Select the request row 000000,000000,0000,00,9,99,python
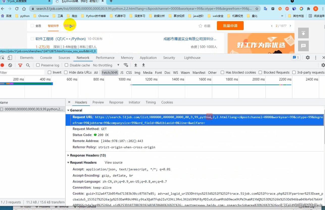Viewport: 325px width, 210px height. click(33, 109)
